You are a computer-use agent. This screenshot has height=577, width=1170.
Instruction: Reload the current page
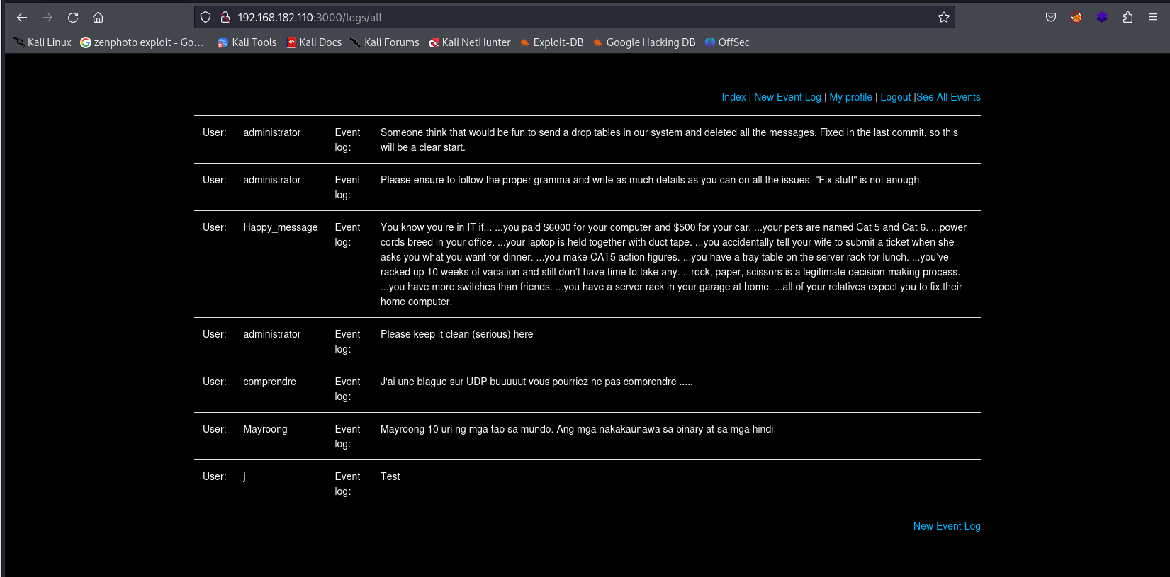(73, 18)
